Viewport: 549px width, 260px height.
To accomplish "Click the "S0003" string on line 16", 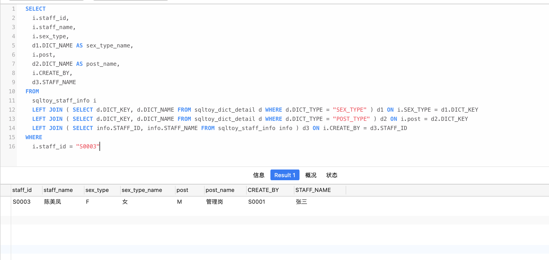I will click(x=87, y=146).
